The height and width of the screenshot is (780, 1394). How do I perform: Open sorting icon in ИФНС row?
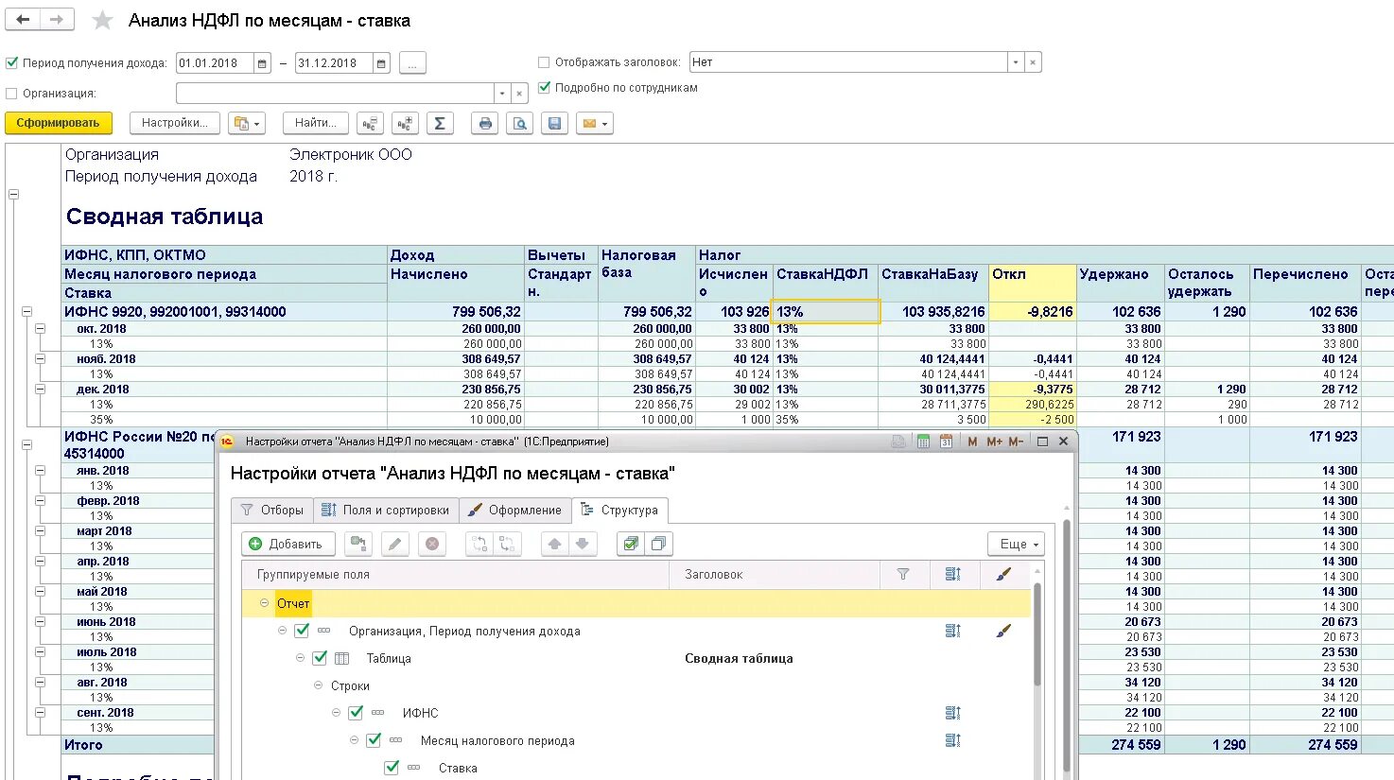click(x=952, y=713)
